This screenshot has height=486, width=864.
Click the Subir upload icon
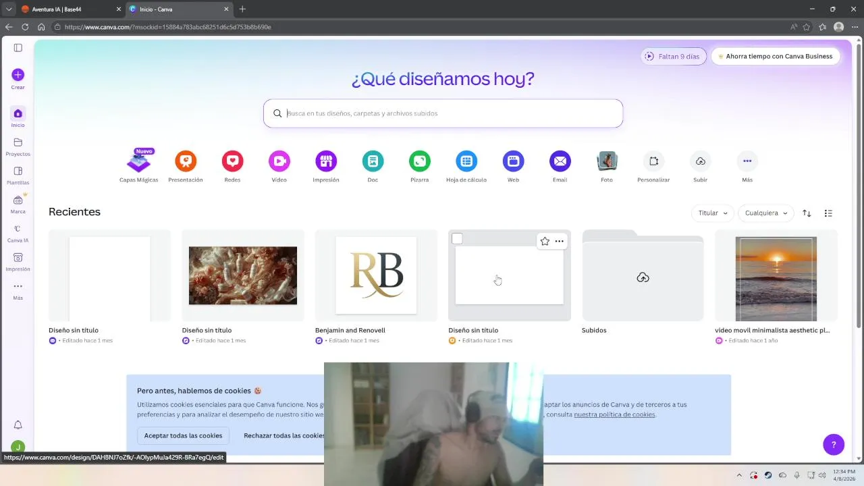[x=701, y=161]
